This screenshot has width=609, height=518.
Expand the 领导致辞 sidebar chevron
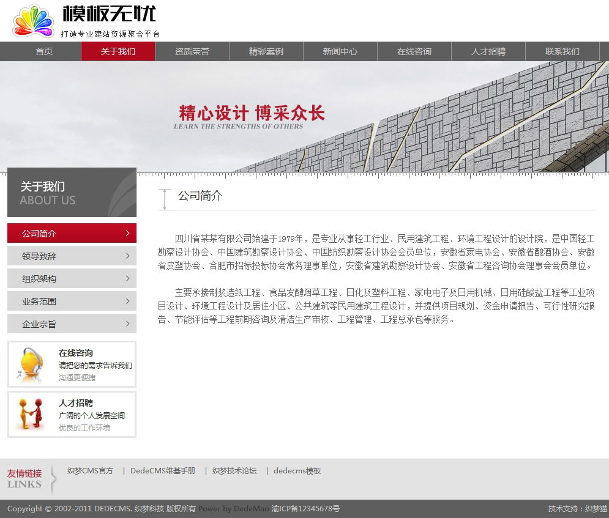[127, 256]
